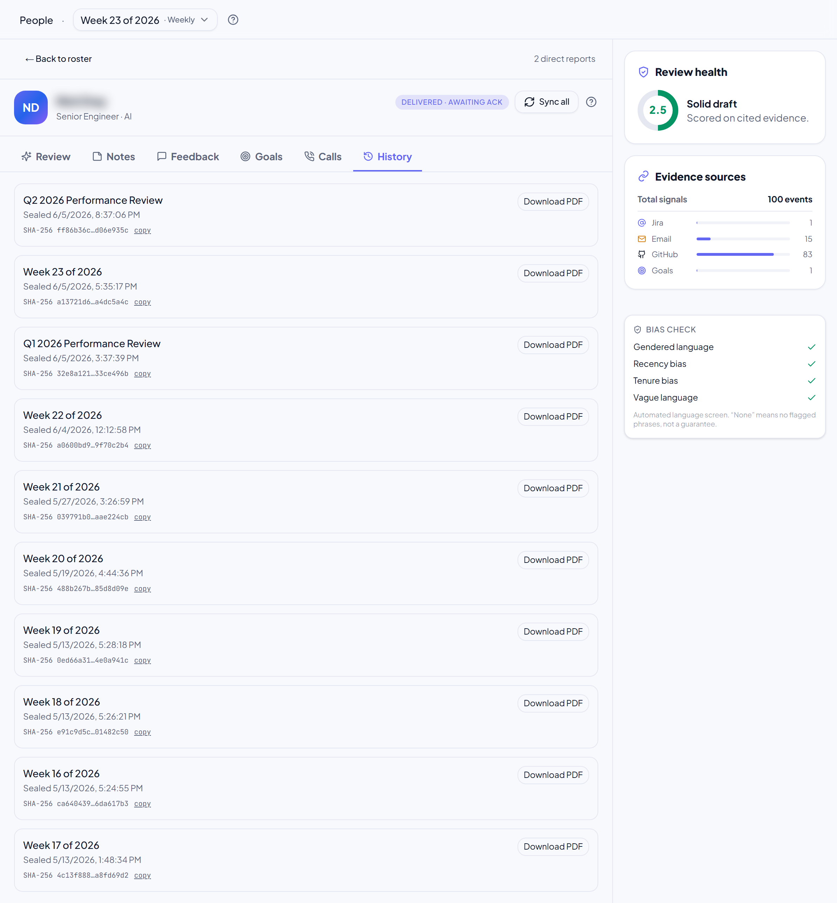Image resolution: width=837 pixels, height=903 pixels.
Task: Download PDF for Q1 2026 Performance Review
Action: click(x=553, y=345)
